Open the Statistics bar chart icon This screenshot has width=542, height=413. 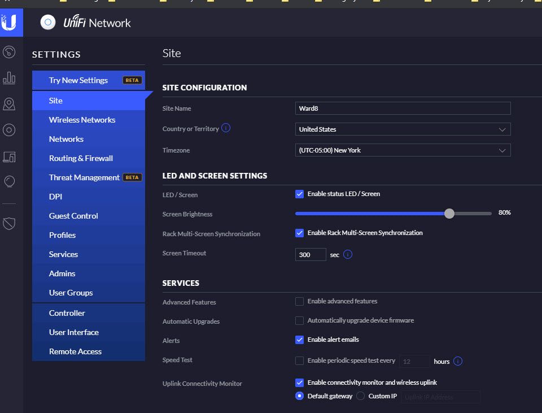click(9, 78)
